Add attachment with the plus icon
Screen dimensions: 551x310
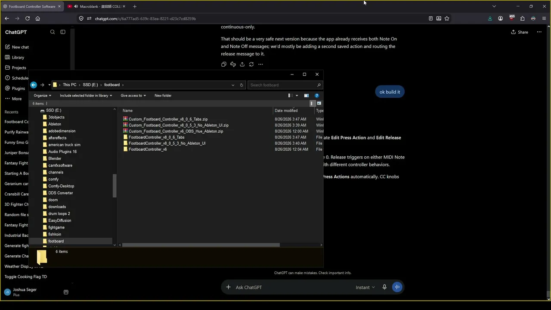[x=228, y=287]
